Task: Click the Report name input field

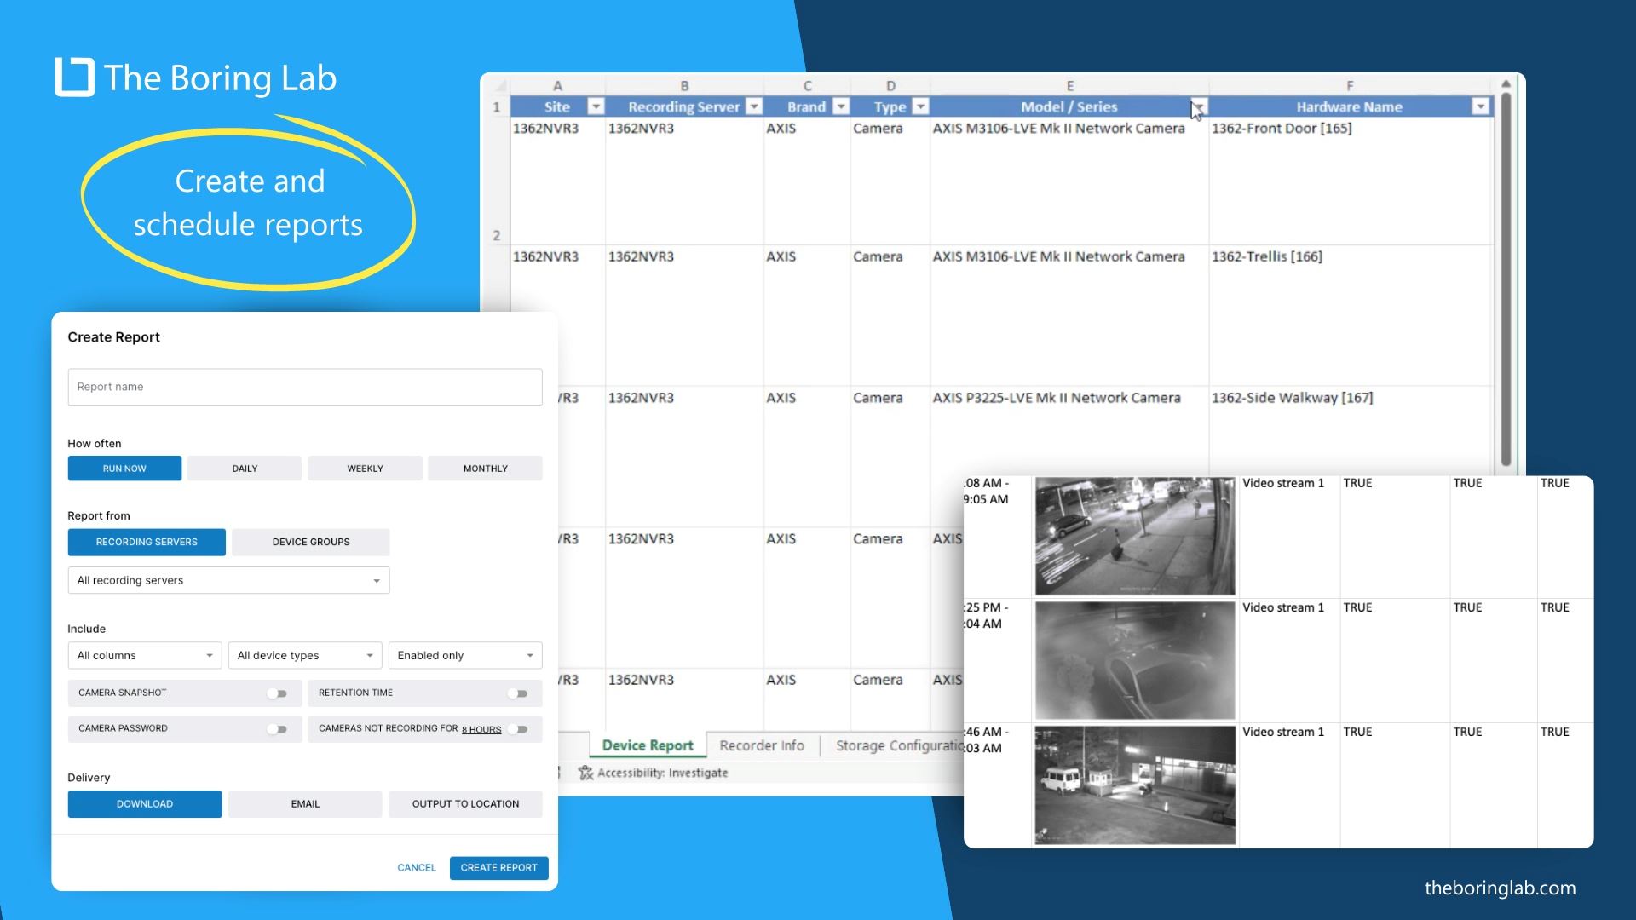Action: 305,387
